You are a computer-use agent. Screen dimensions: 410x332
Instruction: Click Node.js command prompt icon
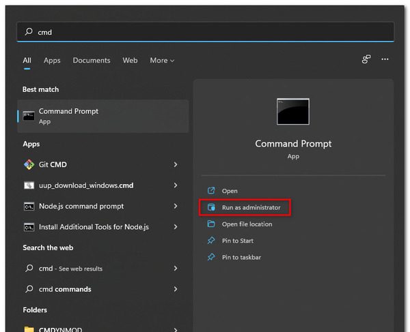29,207
